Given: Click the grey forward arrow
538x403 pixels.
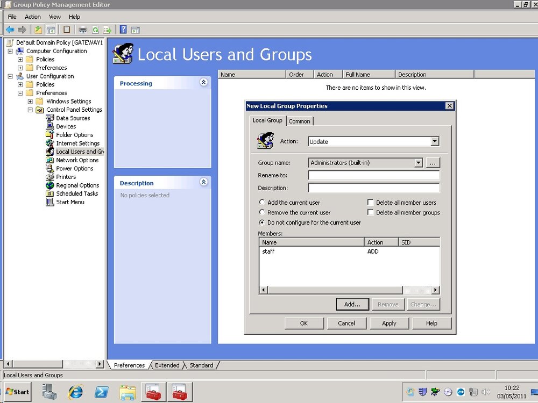Looking at the screenshot, I should pos(22,30).
